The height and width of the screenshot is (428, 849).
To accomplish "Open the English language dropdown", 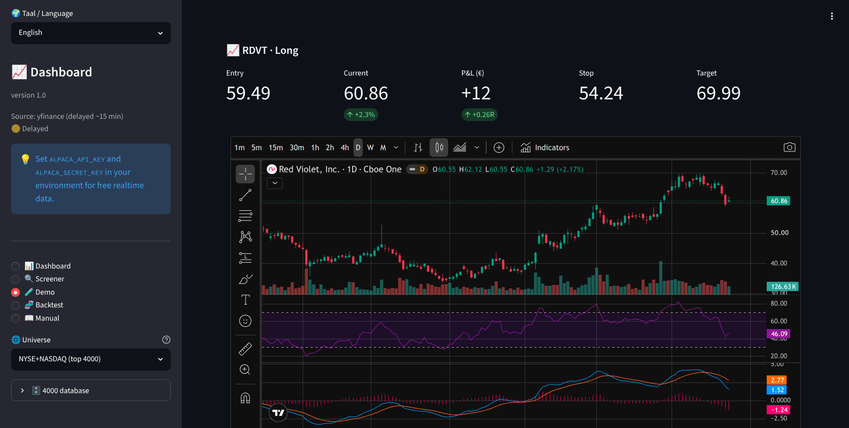I will pos(91,33).
